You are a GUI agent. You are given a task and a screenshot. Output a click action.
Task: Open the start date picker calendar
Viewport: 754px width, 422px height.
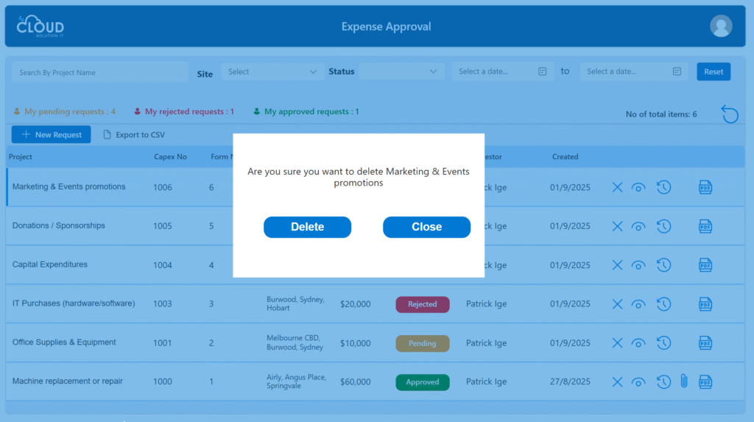click(542, 71)
